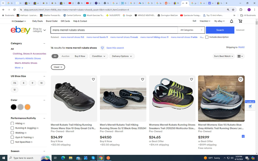Expand the Shop by category menu

pos(39,30)
